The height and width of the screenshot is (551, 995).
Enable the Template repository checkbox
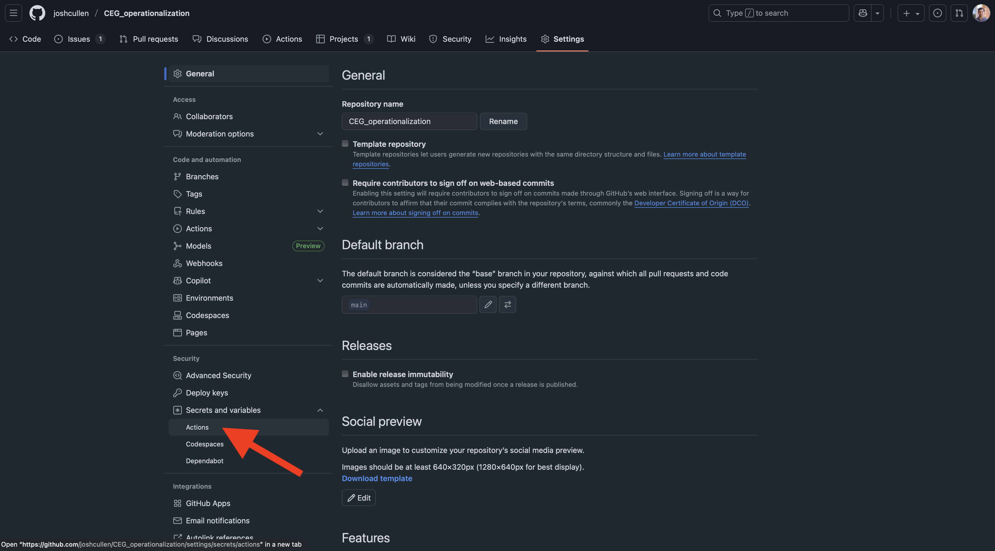(345, 144)
